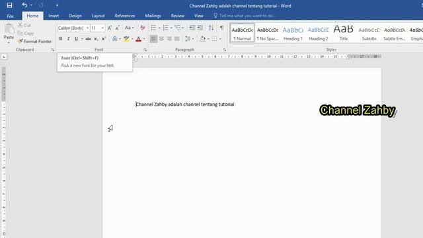
Task: Switch to the Design tab
Action: pos(75,16)
